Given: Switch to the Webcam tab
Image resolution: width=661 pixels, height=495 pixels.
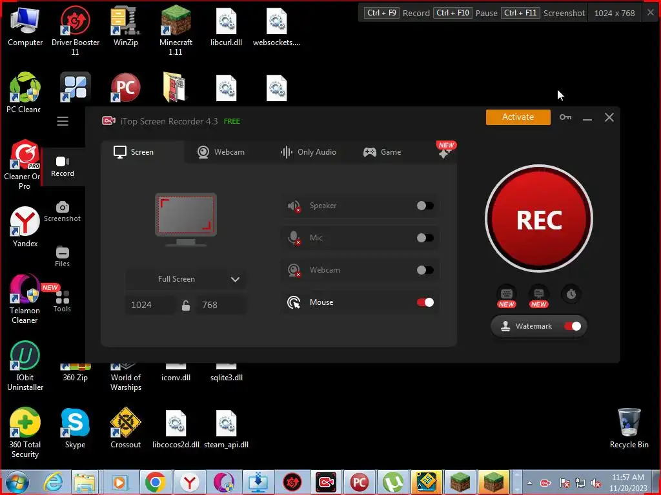Looking at the screenshot, I should pos(221,152).
